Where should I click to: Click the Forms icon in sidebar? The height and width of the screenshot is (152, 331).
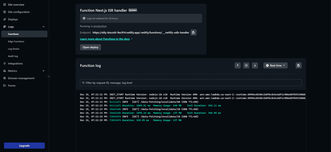(x=5, y=86)
